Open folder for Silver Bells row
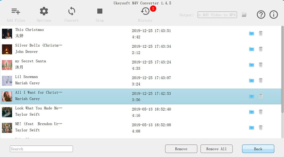This screenshot has width=284, height=157. click(x=251, y=49)
